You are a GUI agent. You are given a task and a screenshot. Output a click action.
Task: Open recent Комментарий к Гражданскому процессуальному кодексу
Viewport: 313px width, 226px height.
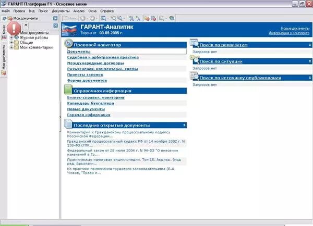(x=118, y=134)
